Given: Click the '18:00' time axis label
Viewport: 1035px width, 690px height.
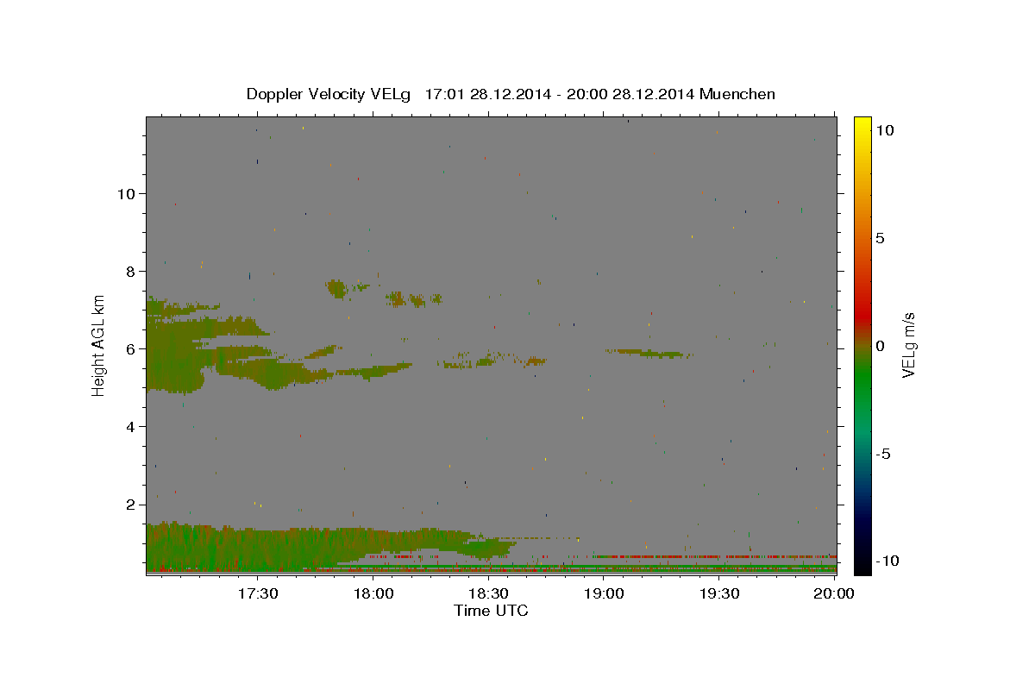Looking at the screenshot, I should click(x=373, y=593).
